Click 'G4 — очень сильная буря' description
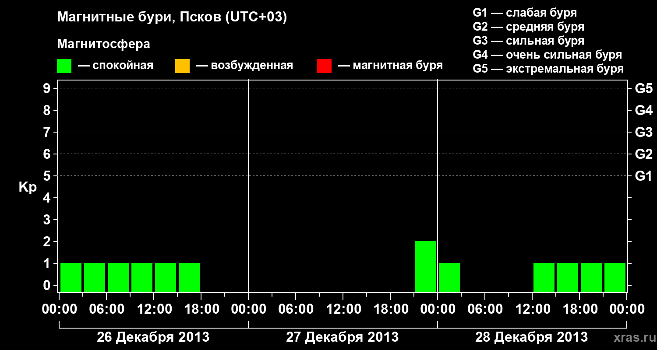657x350 pixels. point(547,55)
